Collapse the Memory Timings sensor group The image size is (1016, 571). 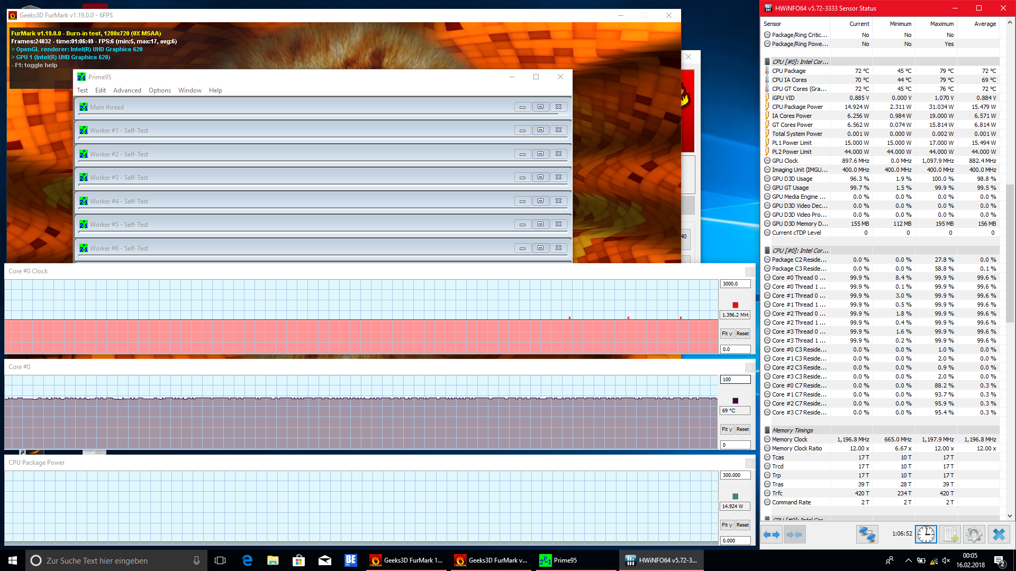[x=767, y=430]
